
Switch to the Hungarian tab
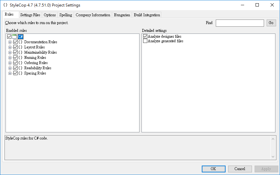pos(122,15)
